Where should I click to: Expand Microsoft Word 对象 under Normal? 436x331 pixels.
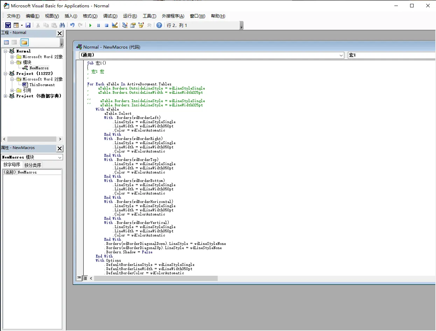(x=12, y=57)
